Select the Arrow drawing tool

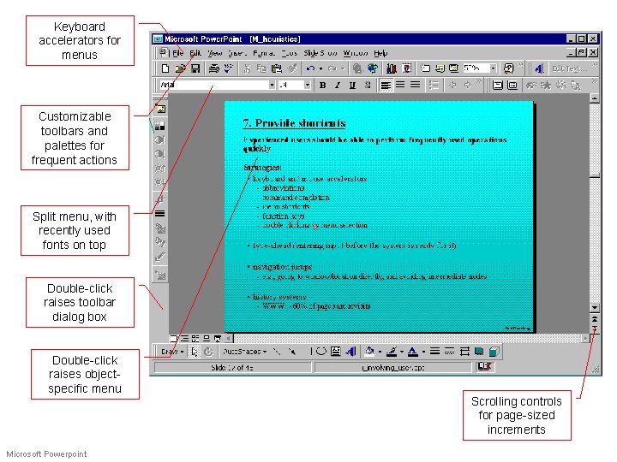pyautogui.click(x=291, y=352)
